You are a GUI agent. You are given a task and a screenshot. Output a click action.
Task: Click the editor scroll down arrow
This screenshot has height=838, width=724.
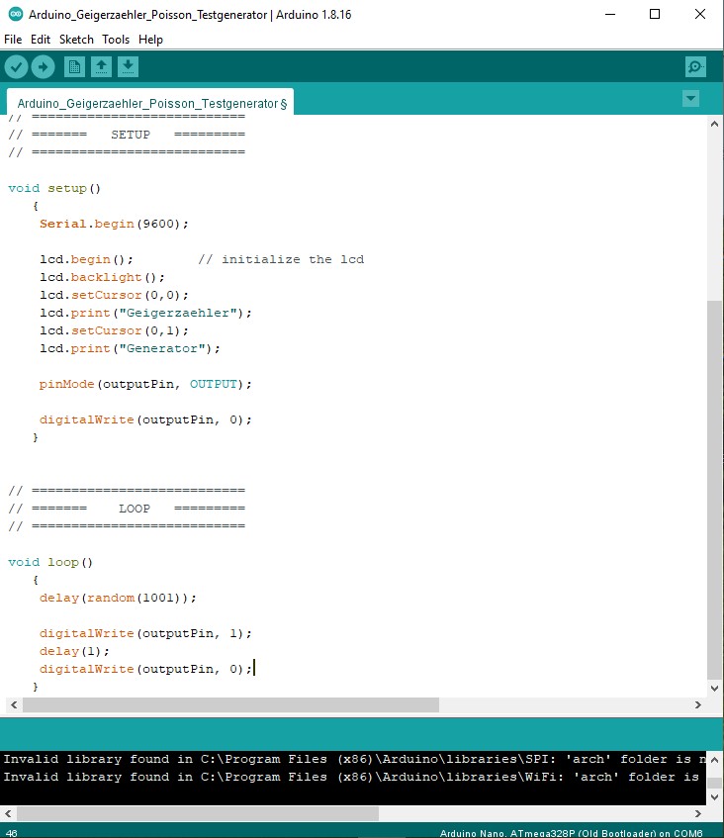coord(714,688)
